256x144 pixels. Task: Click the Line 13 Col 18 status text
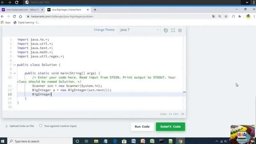[x=172, y=114]
